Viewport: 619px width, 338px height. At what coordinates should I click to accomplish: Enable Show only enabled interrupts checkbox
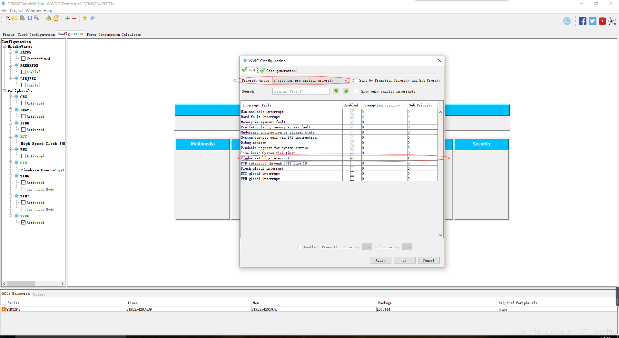click(356, 91)
